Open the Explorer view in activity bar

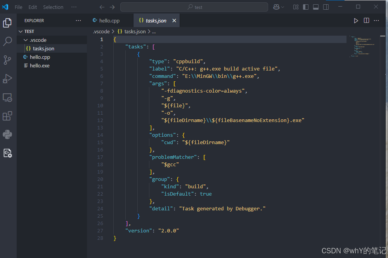click(7, 23)
